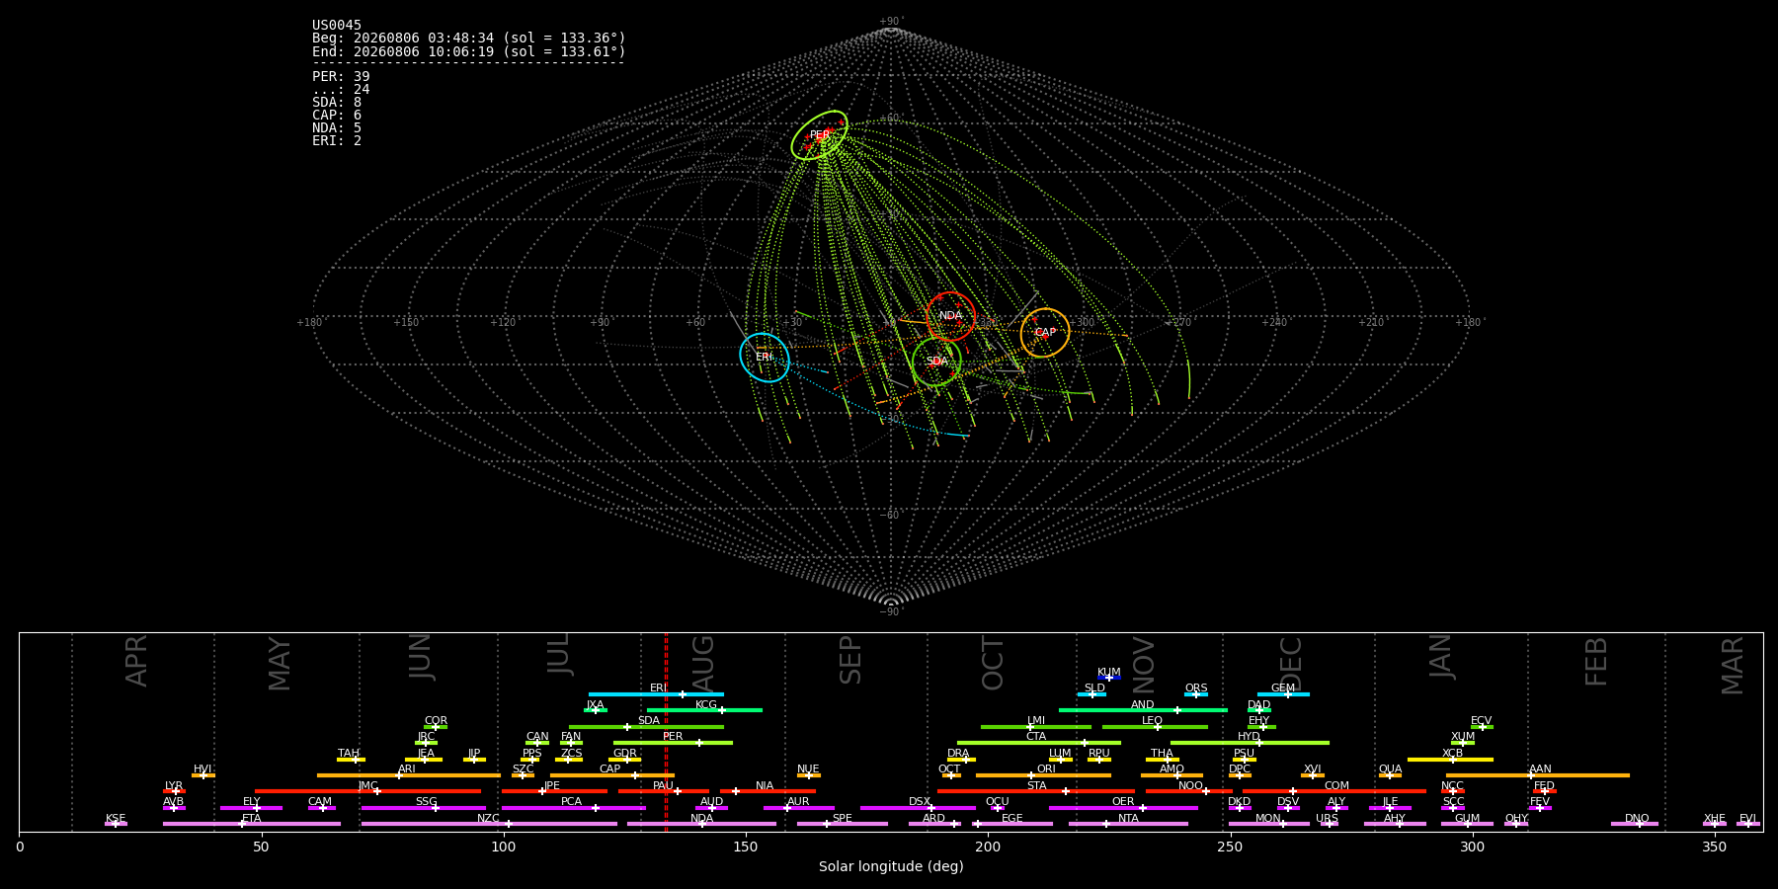Select the red NDA radiant circle
The width and height of the screenshot is (1778, 889).
951,316
